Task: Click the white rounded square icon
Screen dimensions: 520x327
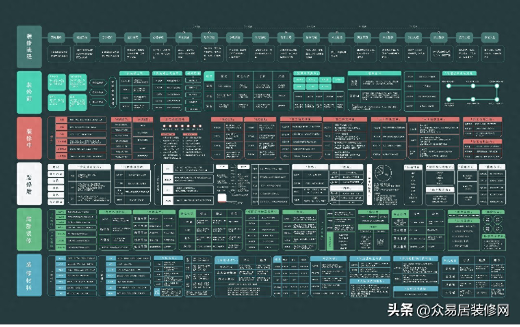Action: (x=223, y=198)
